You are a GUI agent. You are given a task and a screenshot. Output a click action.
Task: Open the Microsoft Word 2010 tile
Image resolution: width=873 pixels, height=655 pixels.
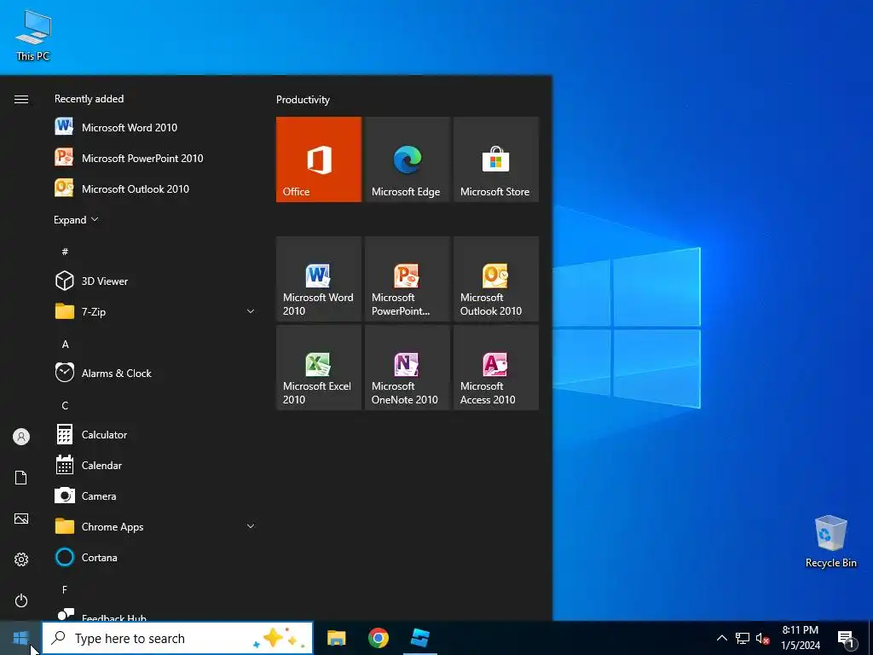(319, 279)
